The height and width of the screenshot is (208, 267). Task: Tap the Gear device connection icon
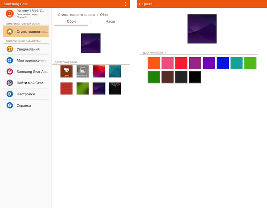point(10,14)
